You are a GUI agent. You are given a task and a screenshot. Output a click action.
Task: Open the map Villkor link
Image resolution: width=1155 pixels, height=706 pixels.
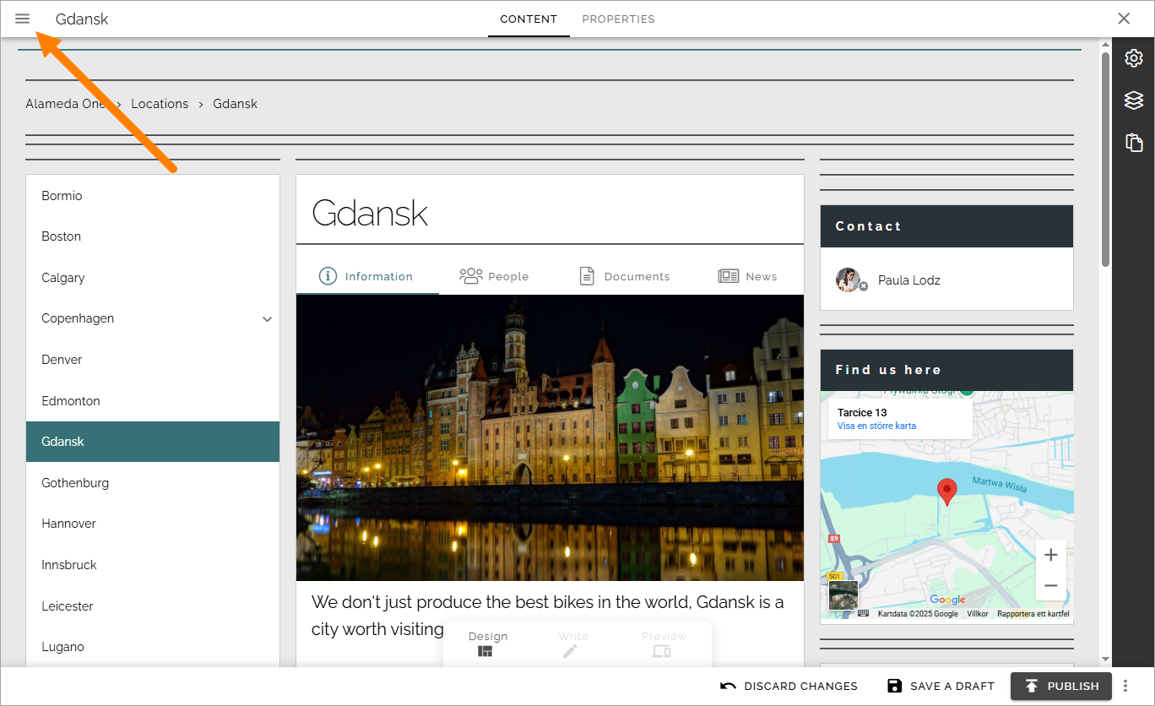click(x=978, y=614)
